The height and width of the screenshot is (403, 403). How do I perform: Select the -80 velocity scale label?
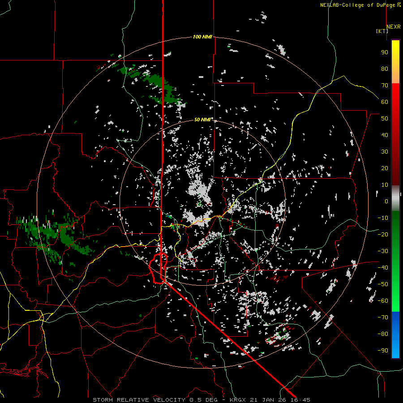pos(383,334)
